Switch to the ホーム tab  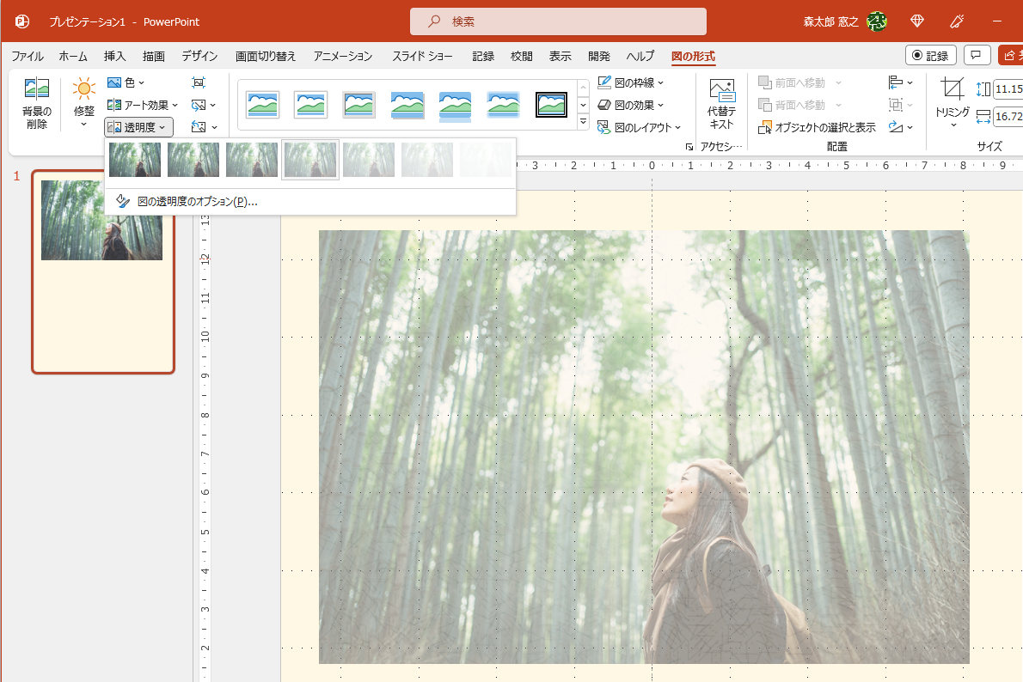(73, 56)
